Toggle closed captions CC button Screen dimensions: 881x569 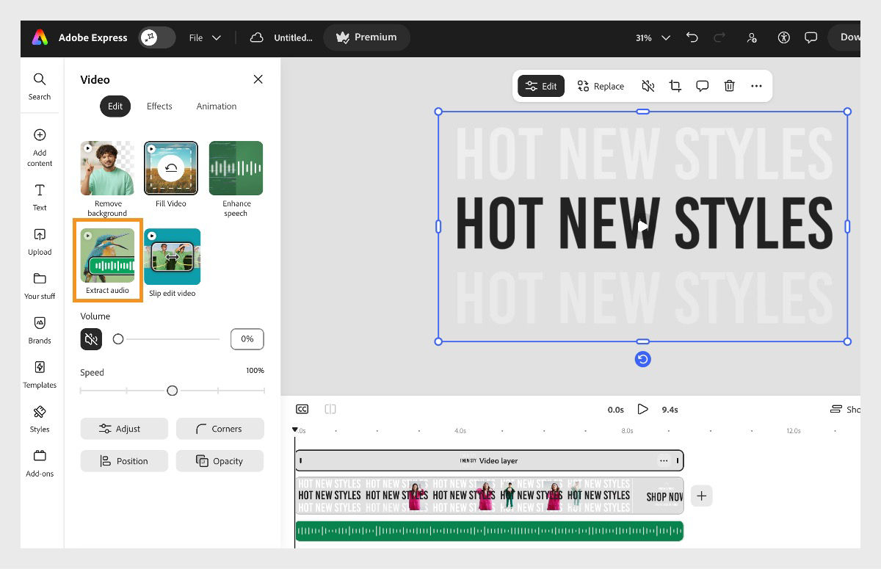[302, 409]
